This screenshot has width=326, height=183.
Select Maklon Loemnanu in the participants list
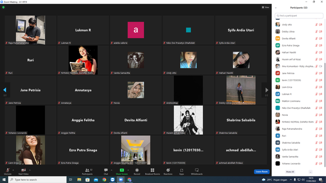click(299, 101)
